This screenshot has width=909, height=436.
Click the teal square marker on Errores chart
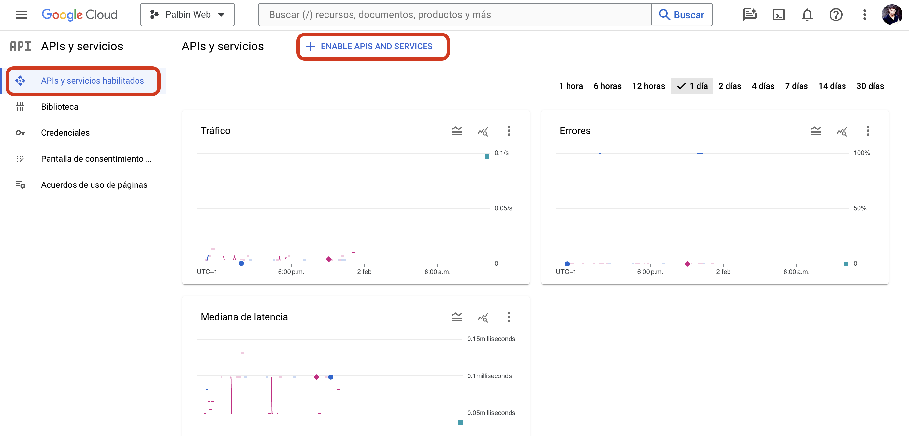(x=846, y=264)
